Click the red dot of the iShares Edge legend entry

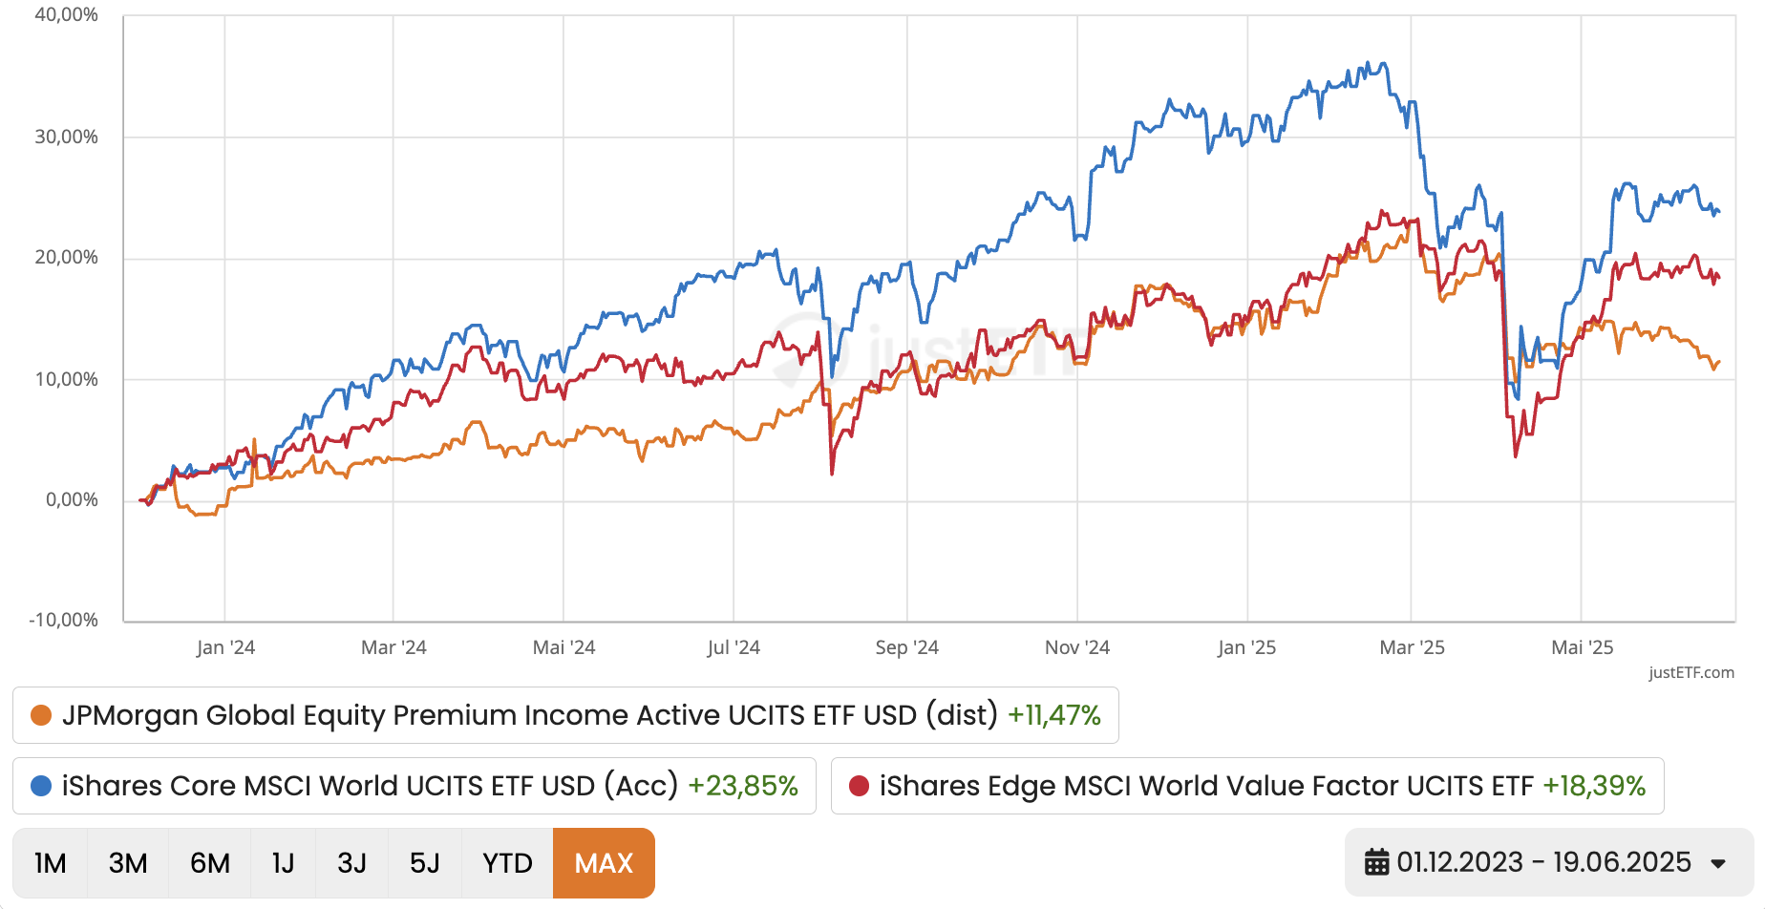[857, 786]
